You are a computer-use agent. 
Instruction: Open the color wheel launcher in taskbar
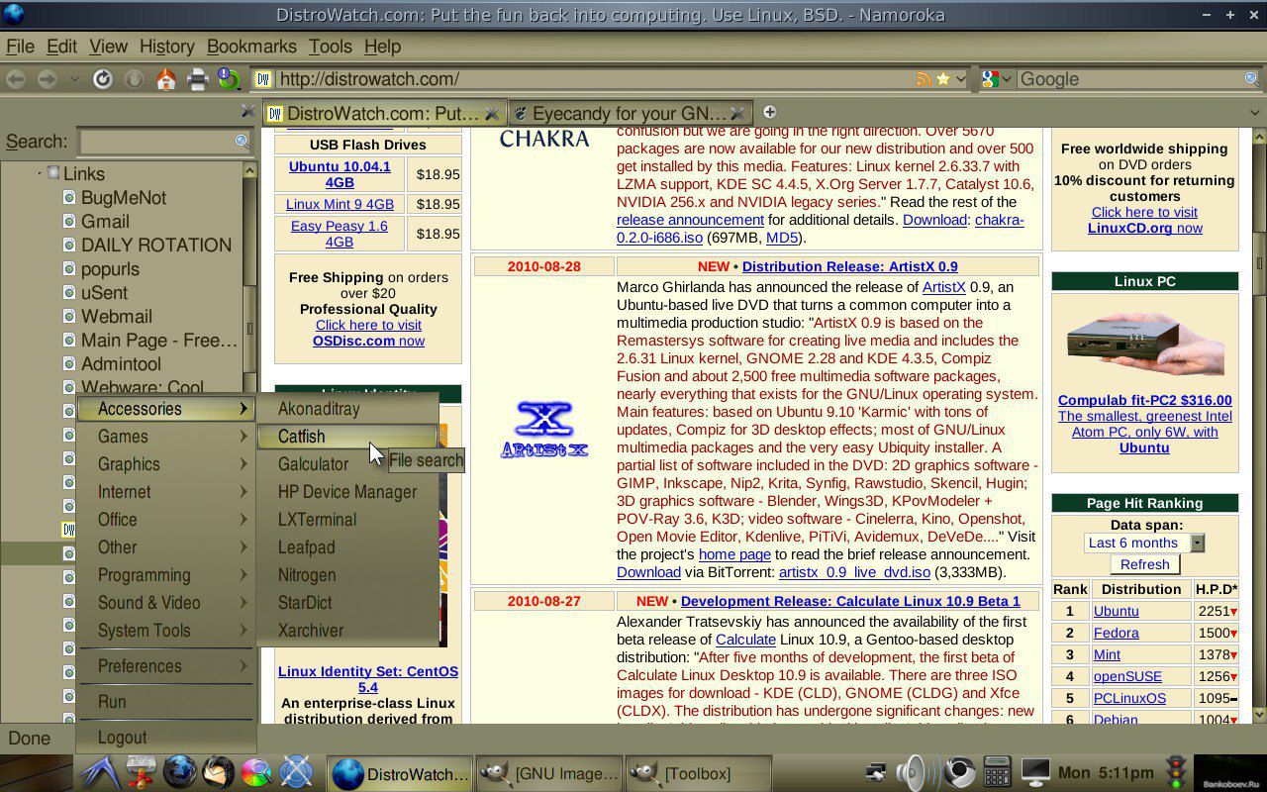pos(256,773)
